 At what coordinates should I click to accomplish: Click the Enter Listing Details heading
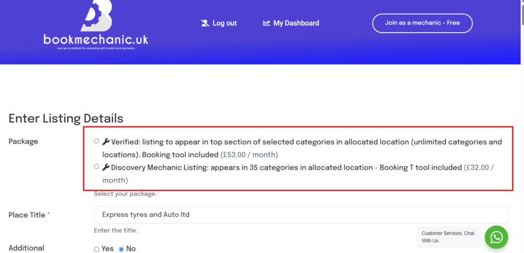66,118
